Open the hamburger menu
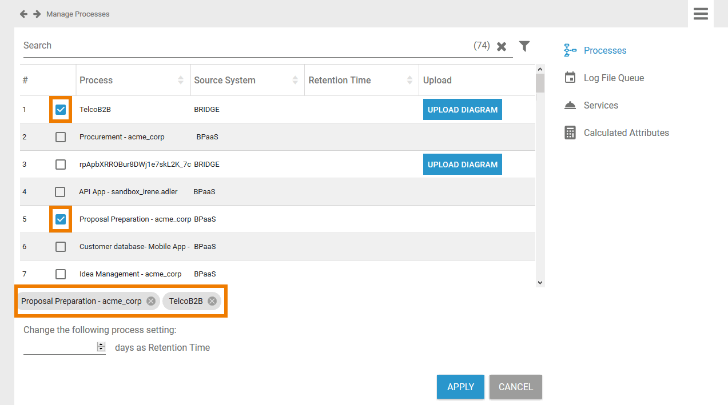 tap(701, 14)
